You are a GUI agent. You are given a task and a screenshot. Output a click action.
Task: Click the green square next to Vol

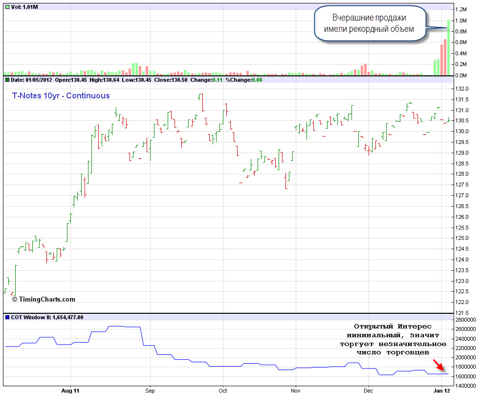[6, 5]
